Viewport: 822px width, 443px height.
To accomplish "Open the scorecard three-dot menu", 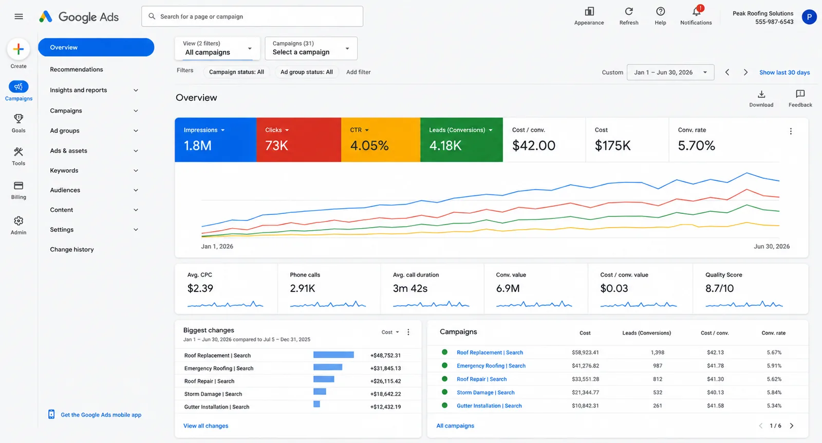I will click(791, 132).
